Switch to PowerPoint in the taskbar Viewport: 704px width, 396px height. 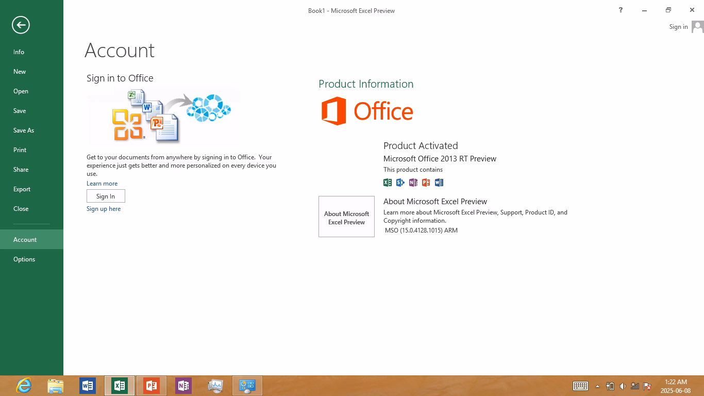[152, 385]
